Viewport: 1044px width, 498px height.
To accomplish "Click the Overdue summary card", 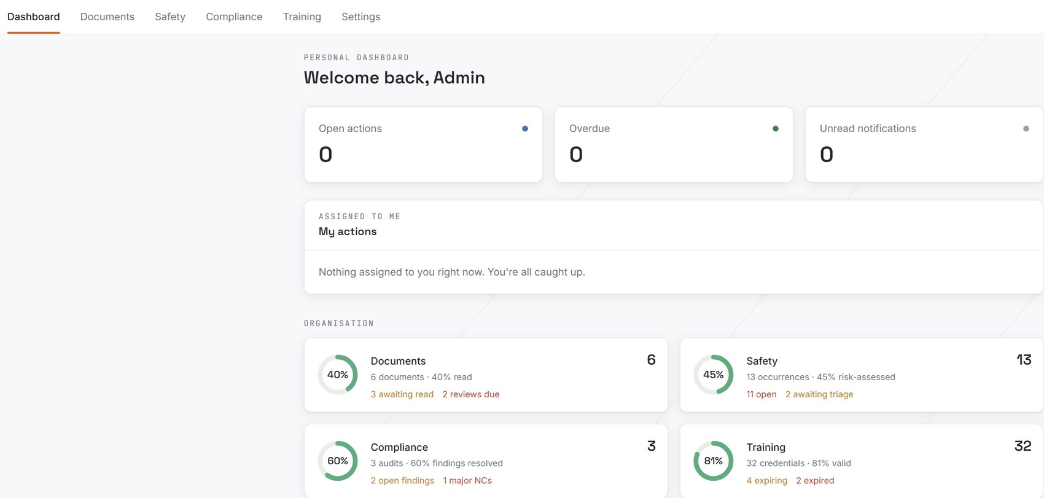I will pyautogui.click(x=674, y=144).
